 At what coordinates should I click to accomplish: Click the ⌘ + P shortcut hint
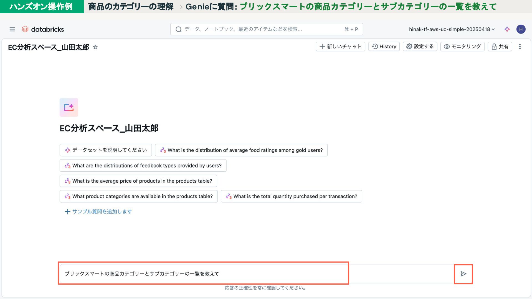(351, 29)
